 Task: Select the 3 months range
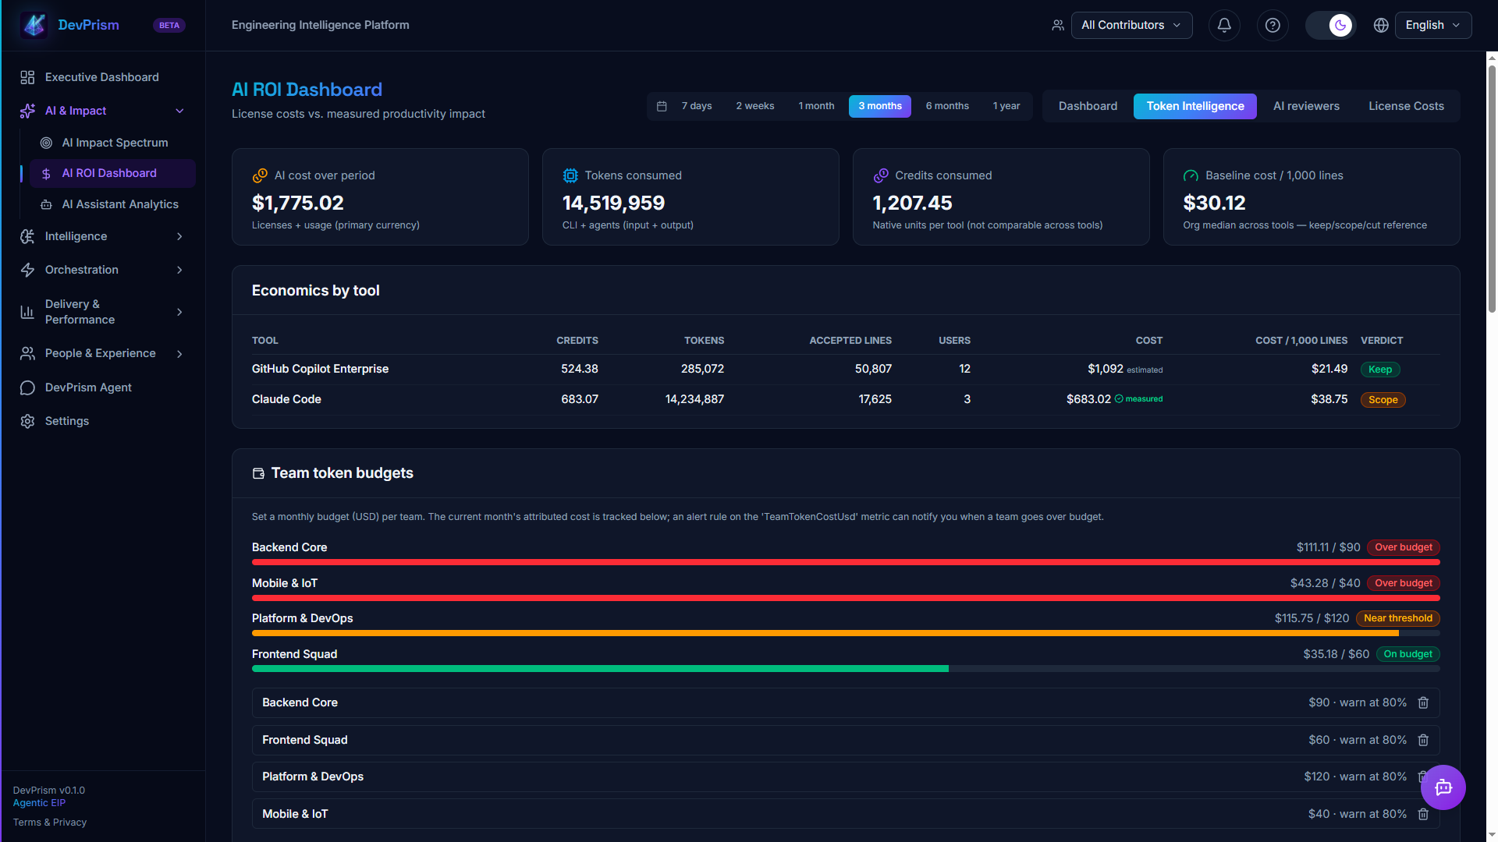pos(880,106)
